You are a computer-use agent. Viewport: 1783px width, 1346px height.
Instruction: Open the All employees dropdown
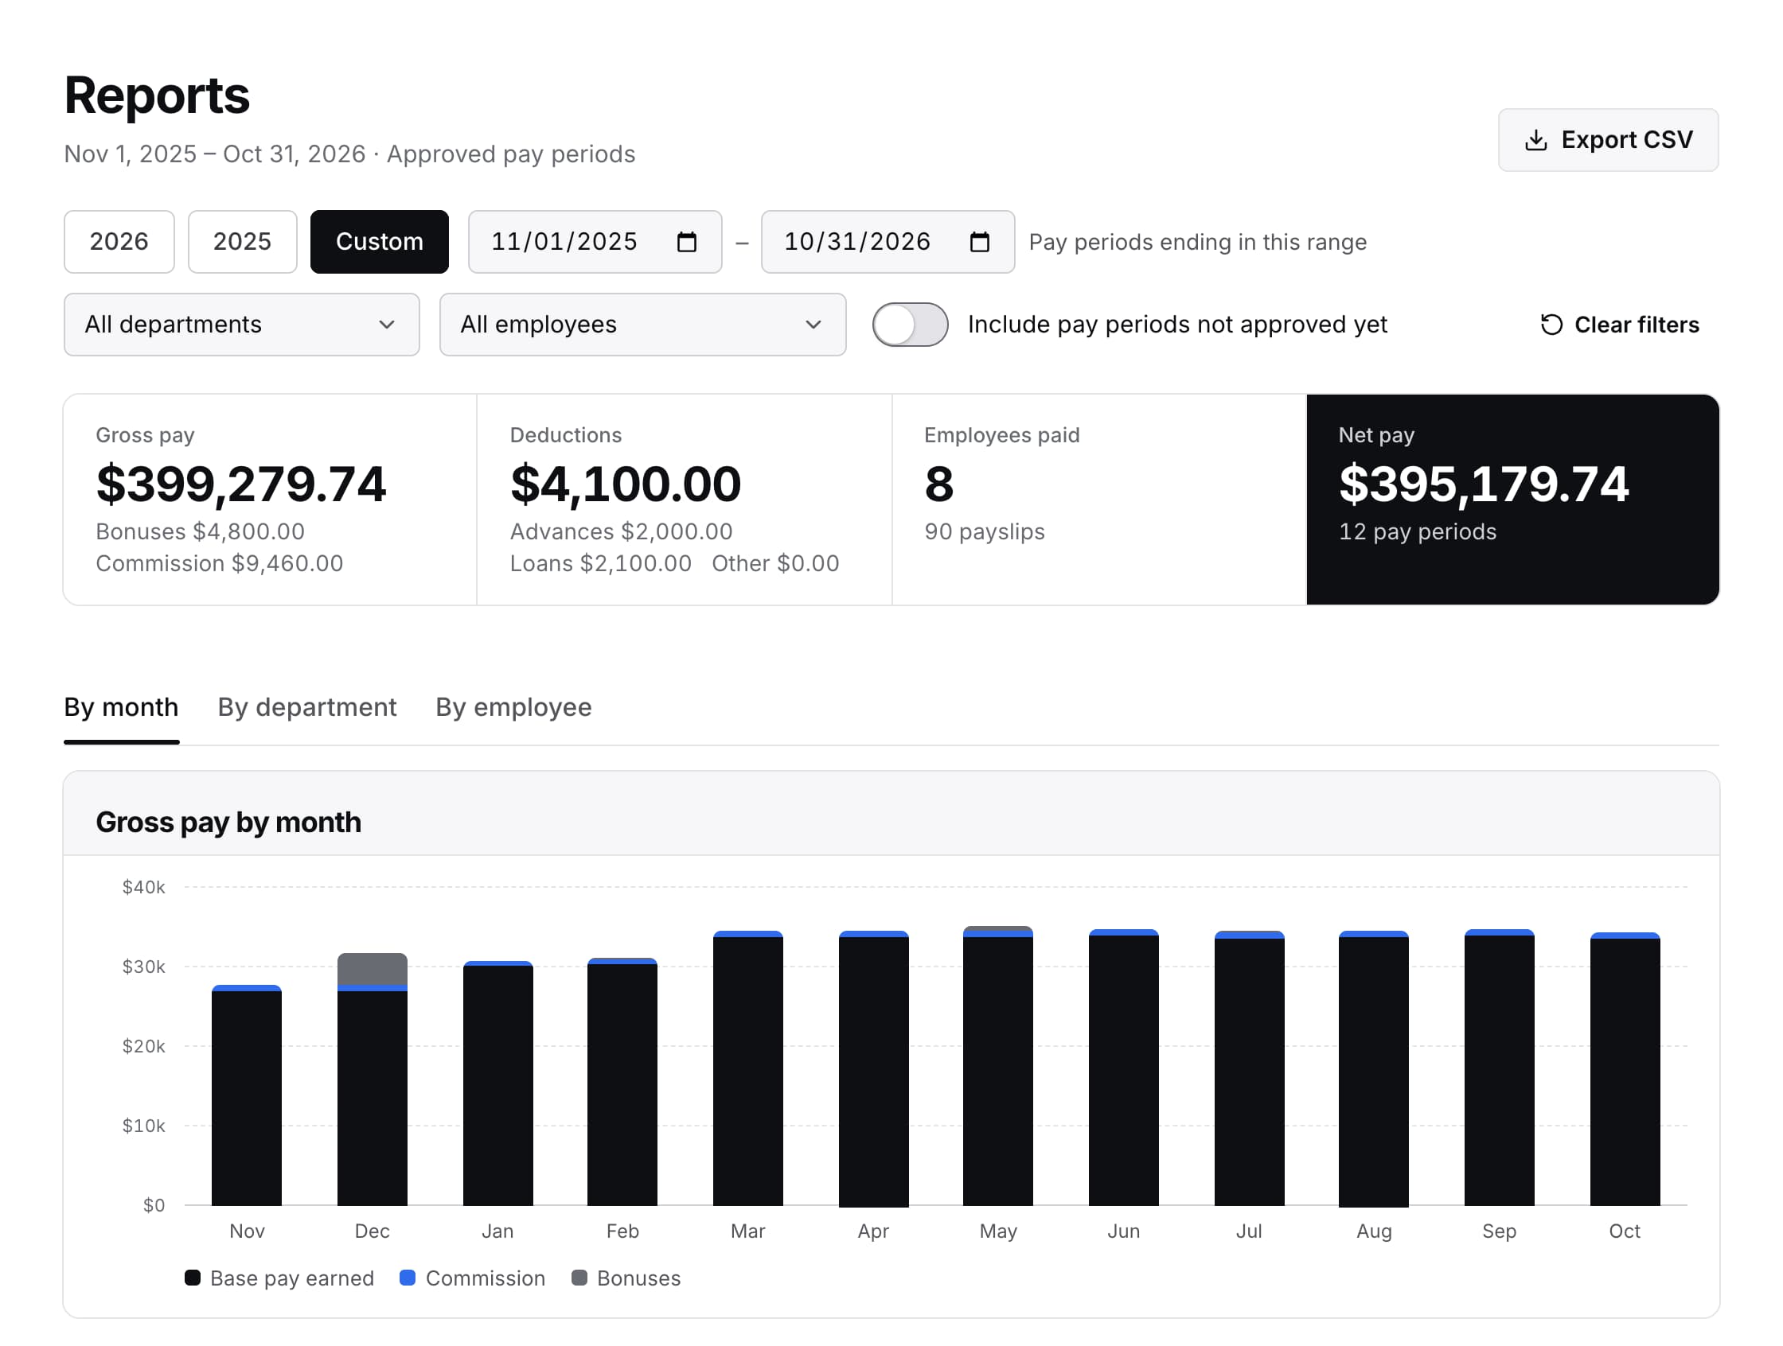tap(642, 325)
